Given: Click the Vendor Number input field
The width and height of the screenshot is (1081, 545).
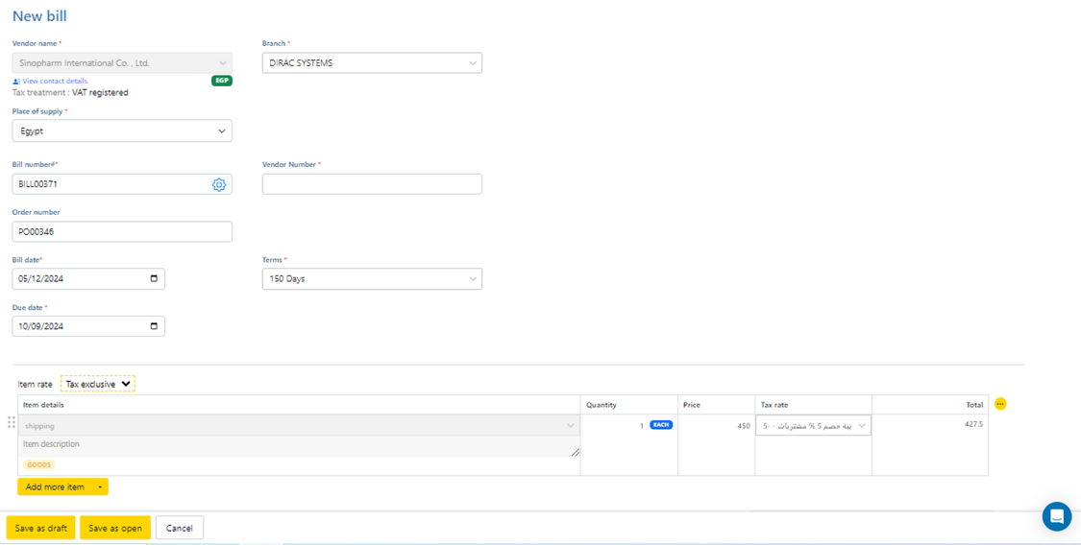Looking at the screenshot, I should point(372,184).
